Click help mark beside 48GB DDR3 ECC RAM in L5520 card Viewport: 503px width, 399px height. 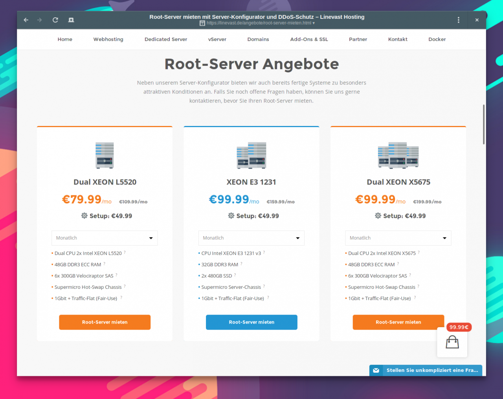104,264
